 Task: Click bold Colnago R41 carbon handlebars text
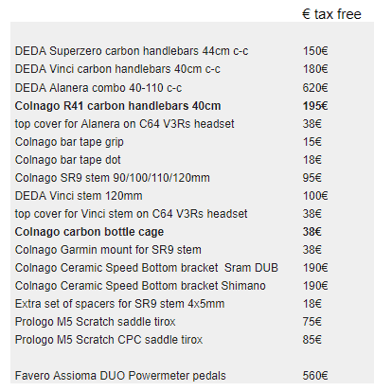click(x=117, y=106)
